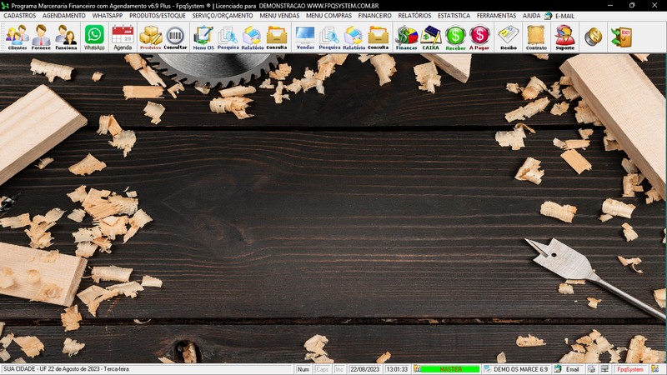This screenshot has height=375, width=667.
Task: Click the time 13:01:33 in status bar
Action: tap(397, 369)
